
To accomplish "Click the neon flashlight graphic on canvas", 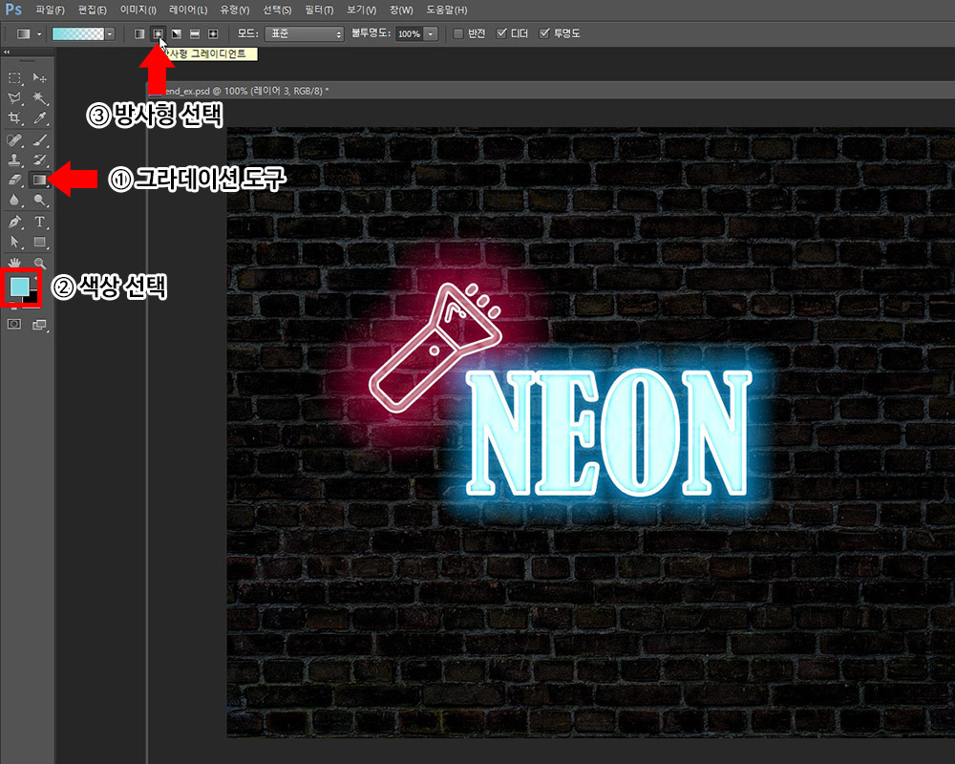I will pyautogui.click(x=435, y=348).
